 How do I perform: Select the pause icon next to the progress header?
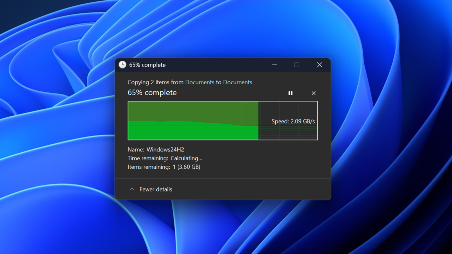click(x=290, y=93)
